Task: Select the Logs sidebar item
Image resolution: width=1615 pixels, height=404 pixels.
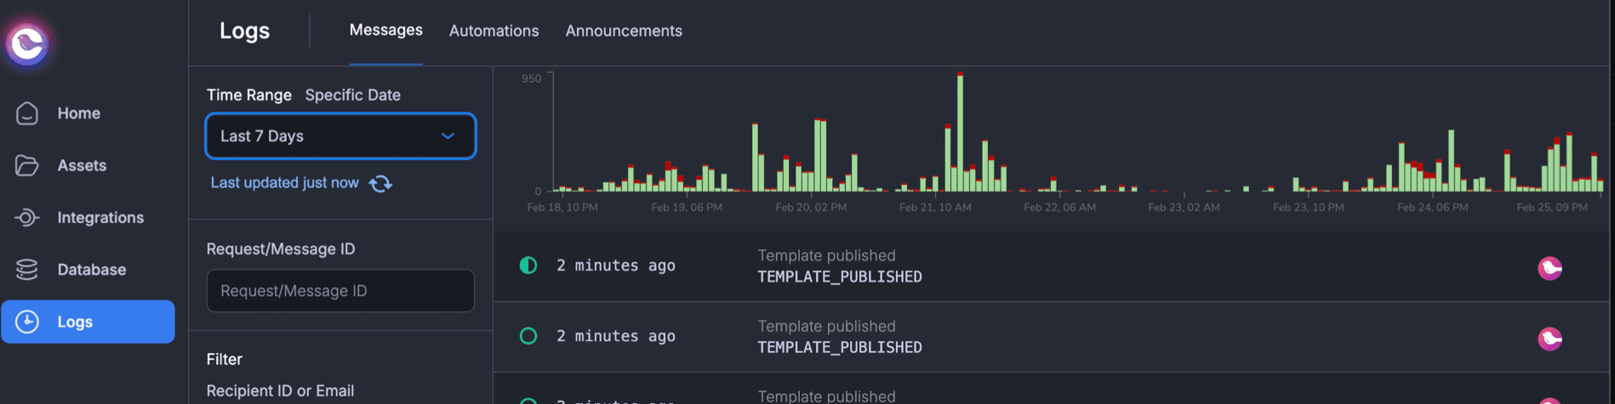Action: [88, 321]
